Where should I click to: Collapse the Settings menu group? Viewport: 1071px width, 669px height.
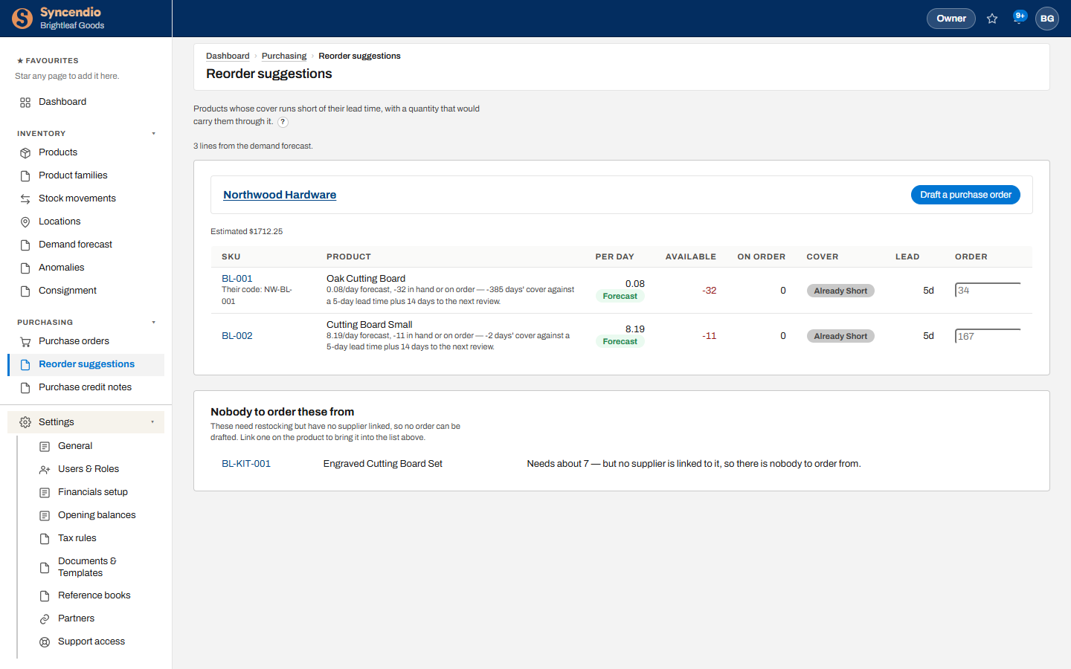[86, 422]
